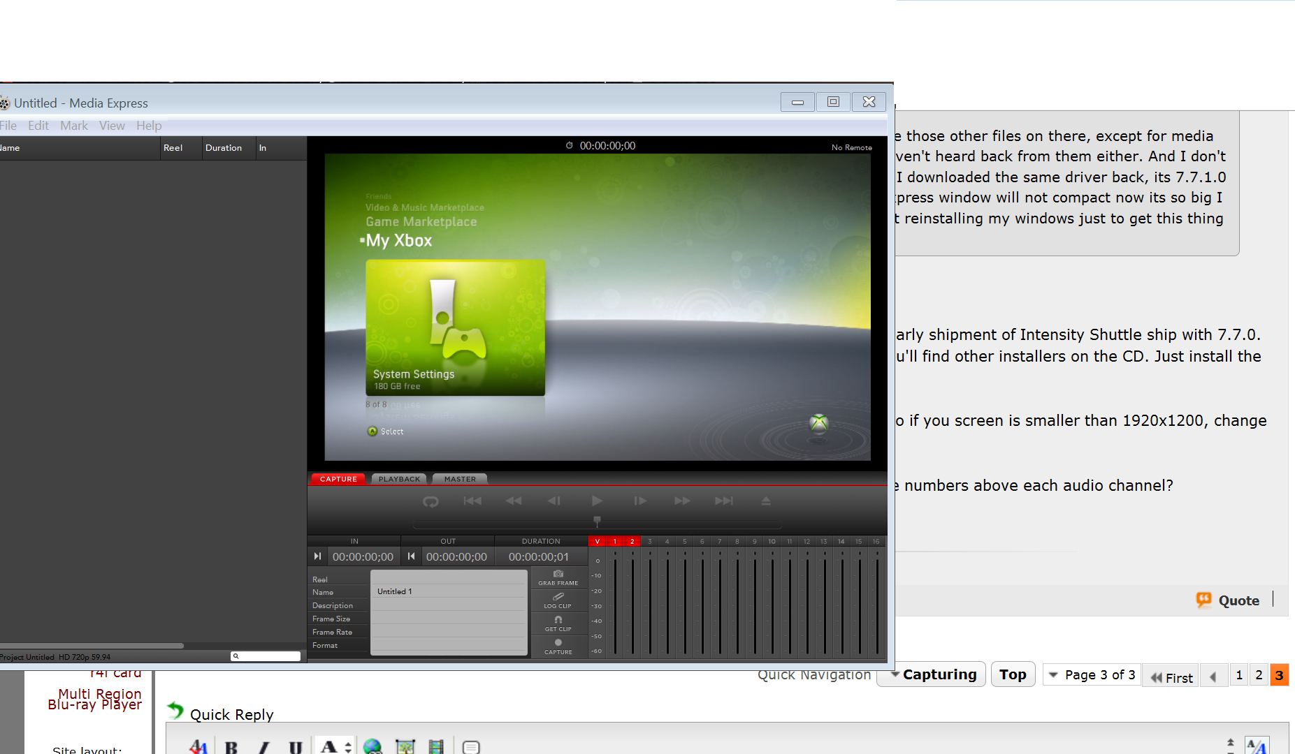This screenshot has height=754, width=1295.
Task: Open the Help menu
Action: (x=149, y=126)
